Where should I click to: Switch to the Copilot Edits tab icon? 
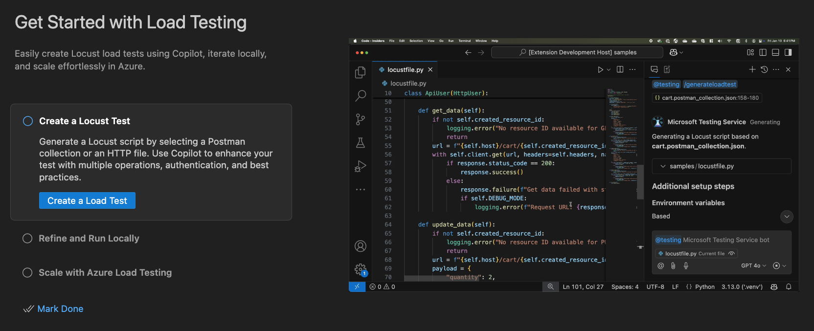667,69
